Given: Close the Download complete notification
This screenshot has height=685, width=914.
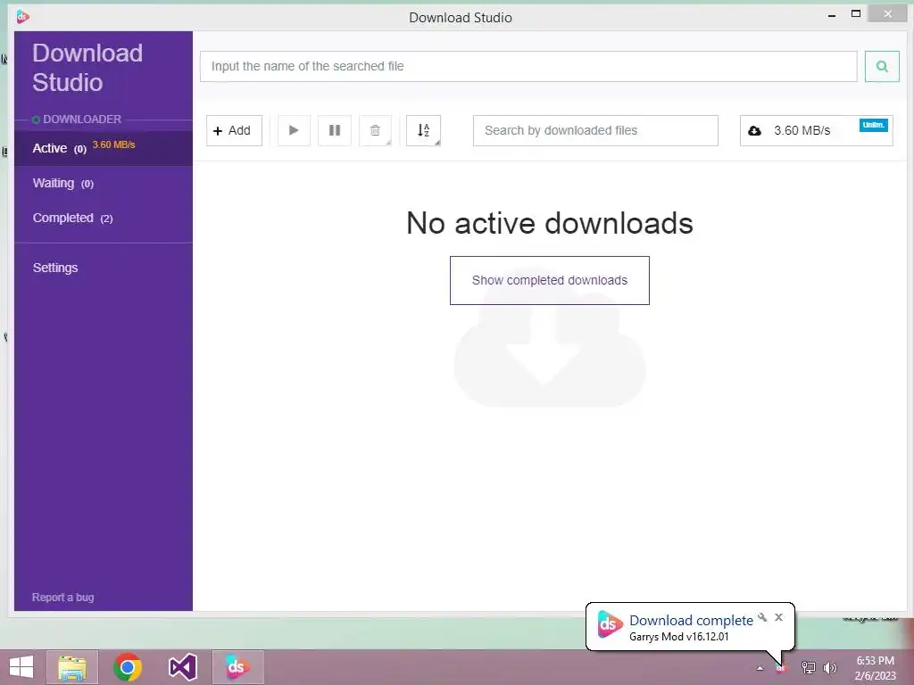Looking at the screenshot, I should click(x=778, y=617).
